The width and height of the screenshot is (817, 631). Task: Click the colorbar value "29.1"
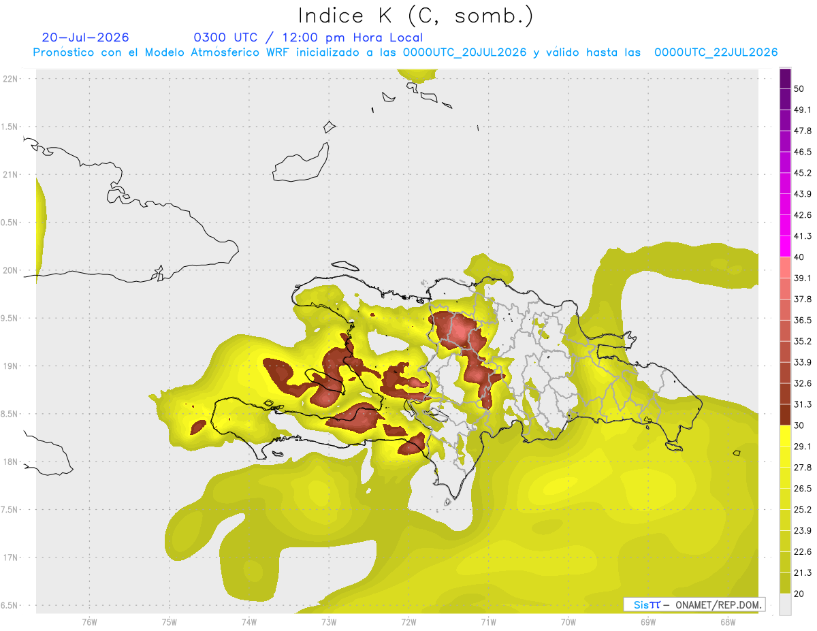coord(803,447)
